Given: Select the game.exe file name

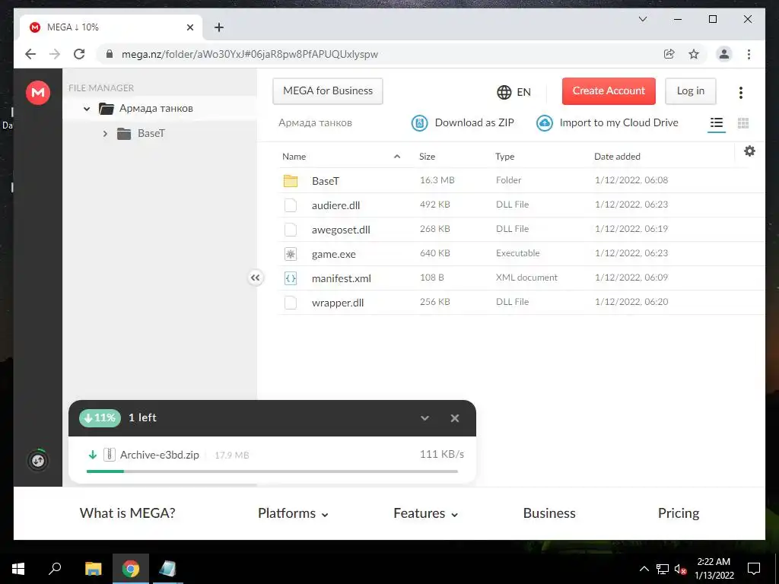Looking at the screenshot, I should point(333,254).
